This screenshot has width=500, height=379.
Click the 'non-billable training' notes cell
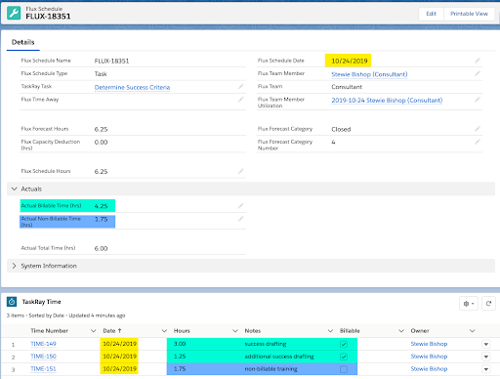(271, 369)
